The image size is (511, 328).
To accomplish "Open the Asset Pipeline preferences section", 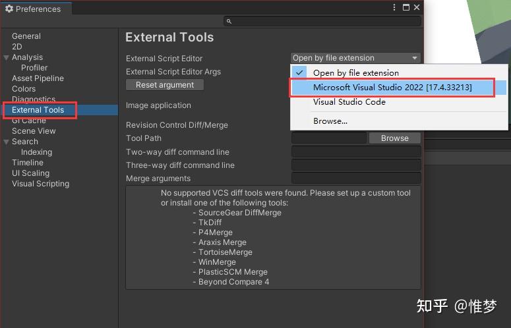I will (38, 78).
